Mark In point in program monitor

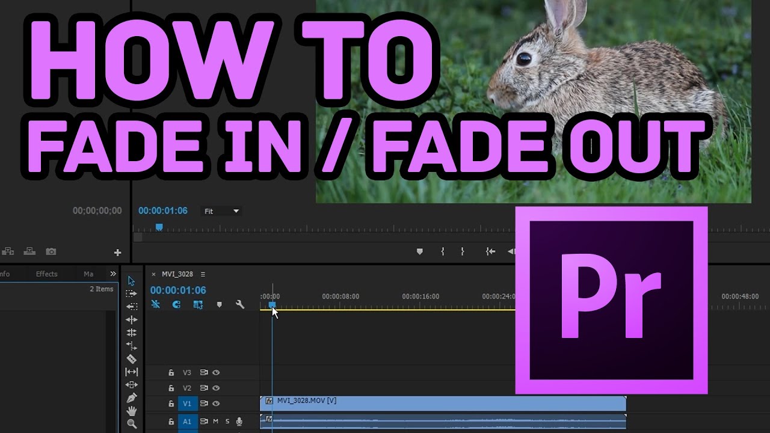pyautogui.click(x=443, y=251)
